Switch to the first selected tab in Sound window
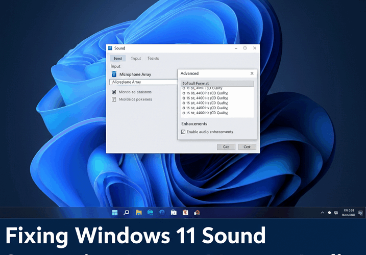This screenshot has width=366, height=255. tap(117, 58)
